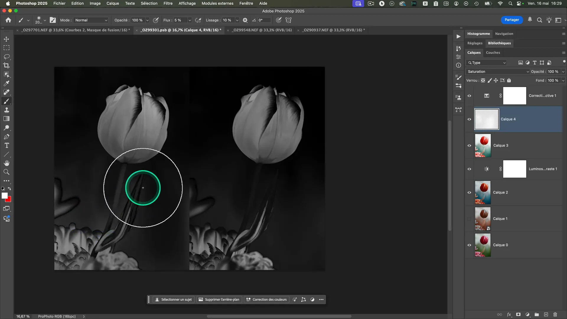Click the add layer mask icon
The height and width of the screenshot is (319, 567).
point(518,315)
